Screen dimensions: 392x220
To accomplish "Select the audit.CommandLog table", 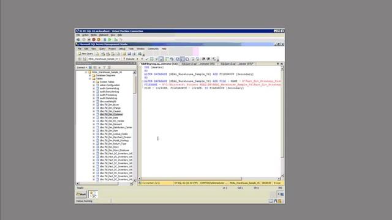I will click(109, 88).
